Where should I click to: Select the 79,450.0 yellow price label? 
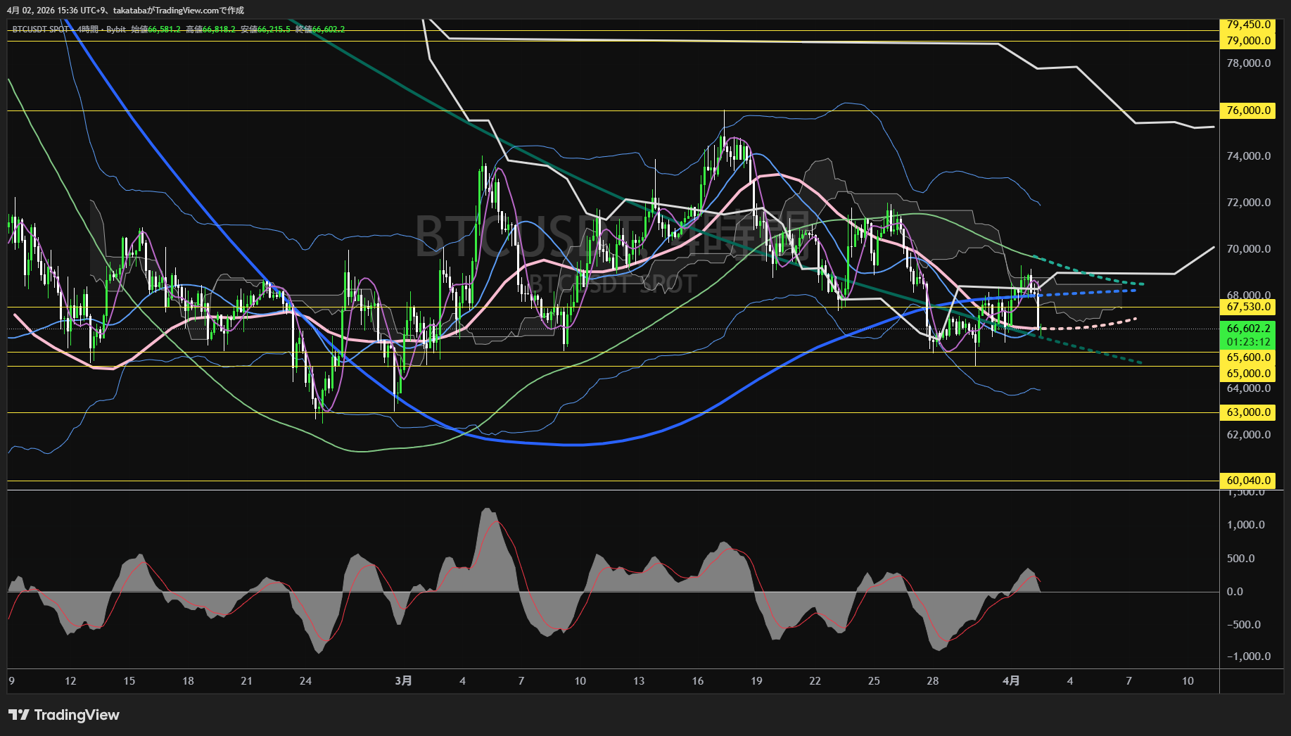click(x=1247, y=25)
